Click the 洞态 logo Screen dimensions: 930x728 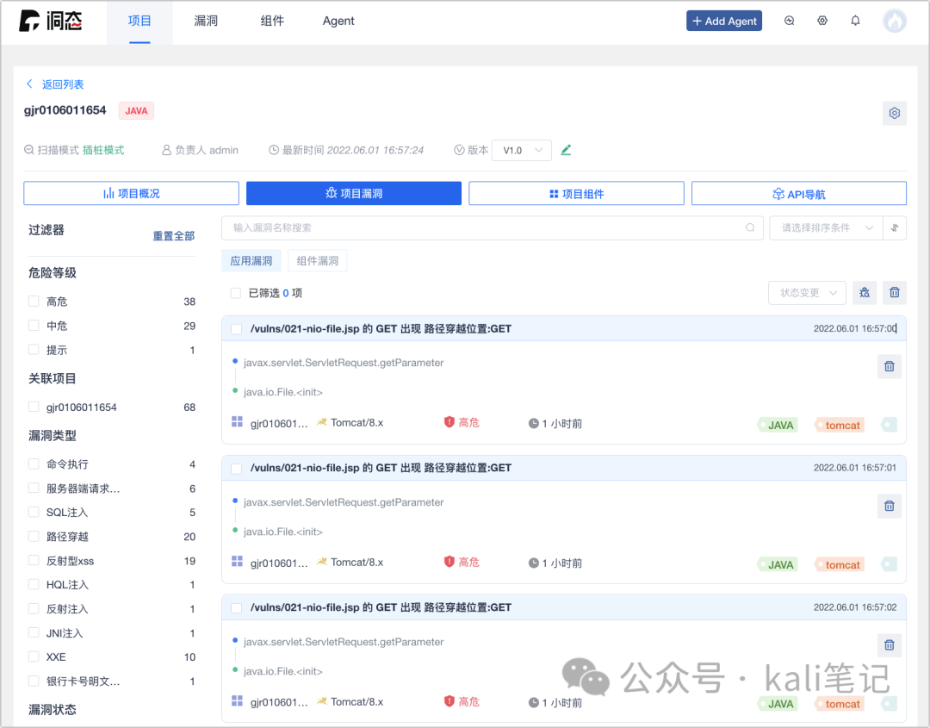click(x=51, y=21)
